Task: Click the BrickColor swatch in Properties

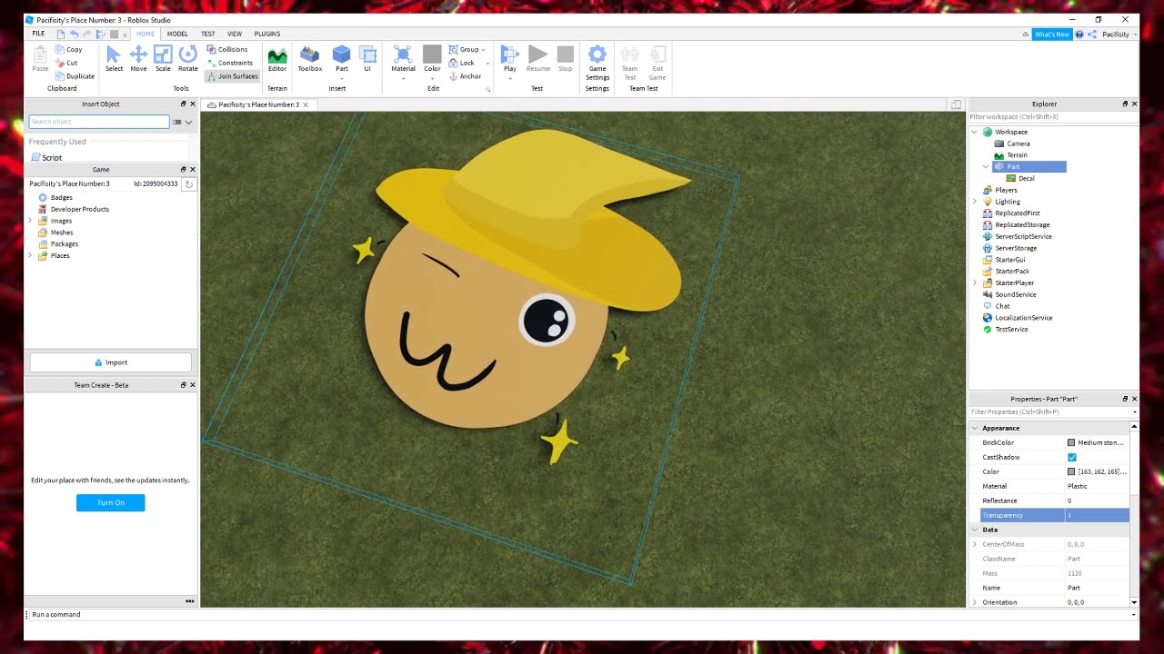Action: coord(1071,442)
